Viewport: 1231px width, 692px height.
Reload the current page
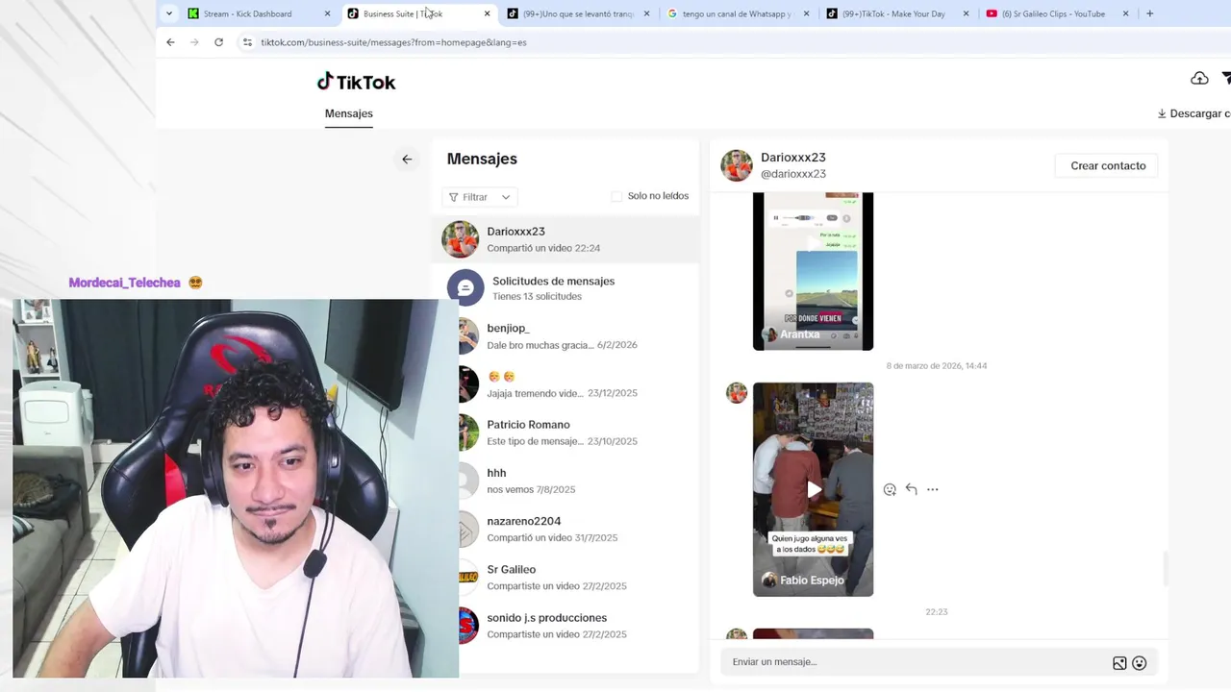[218, 42]
